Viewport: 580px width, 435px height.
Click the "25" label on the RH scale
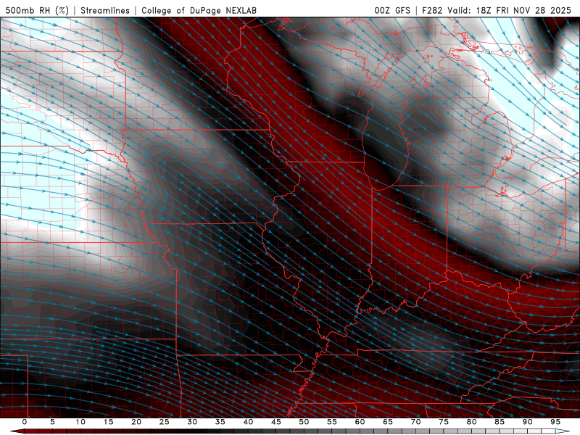coord(165,422)
